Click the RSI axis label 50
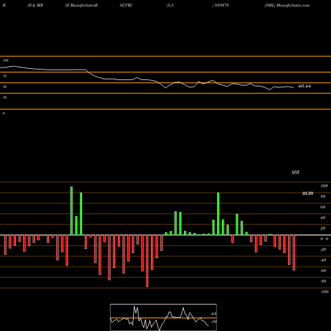Image resolution: width=331 pixels, height=331 pixels. click(5, 87)
